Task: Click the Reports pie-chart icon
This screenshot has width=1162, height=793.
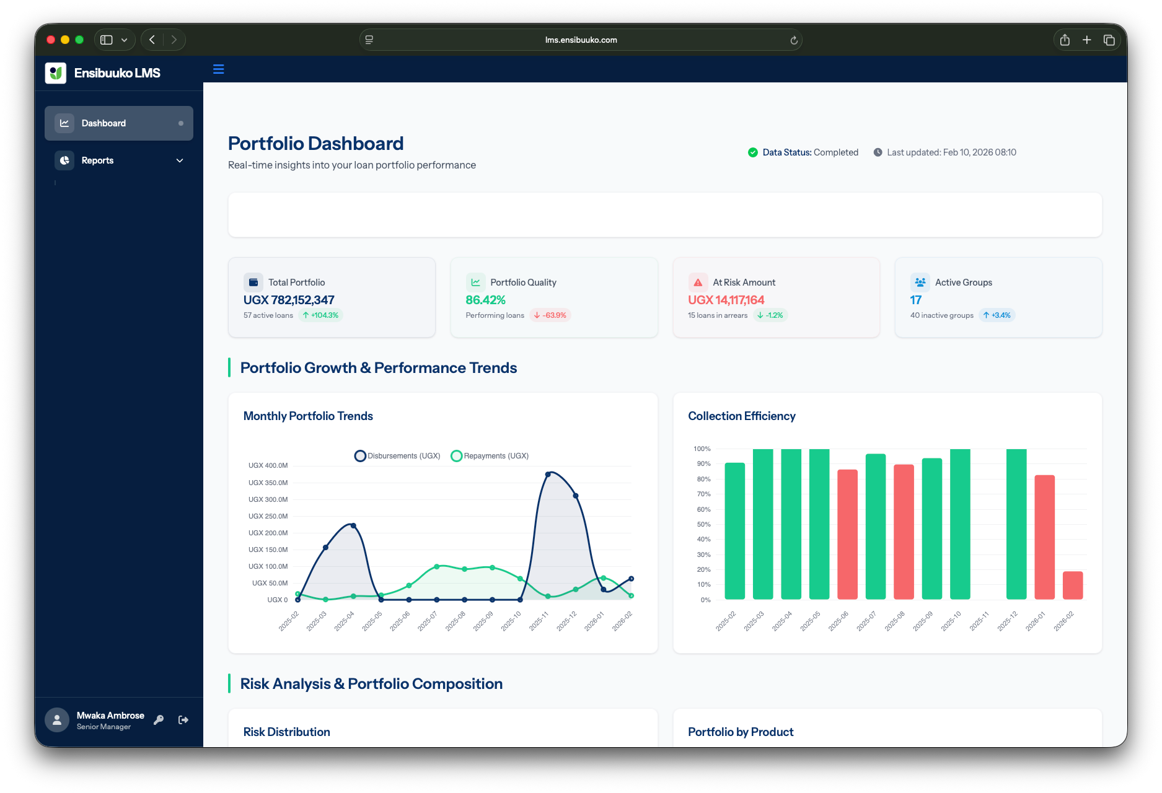Action: tap(64, 160)
